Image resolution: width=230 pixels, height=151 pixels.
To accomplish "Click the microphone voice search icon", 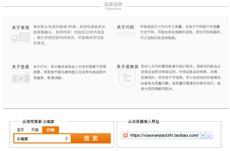I will point(66,139).
